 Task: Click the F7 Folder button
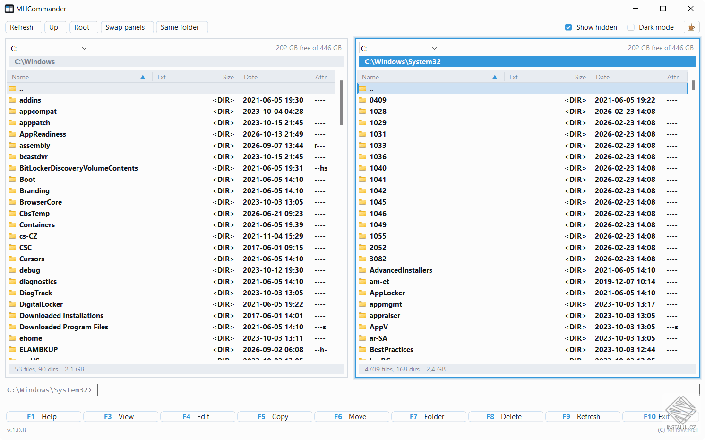point(429,417)
